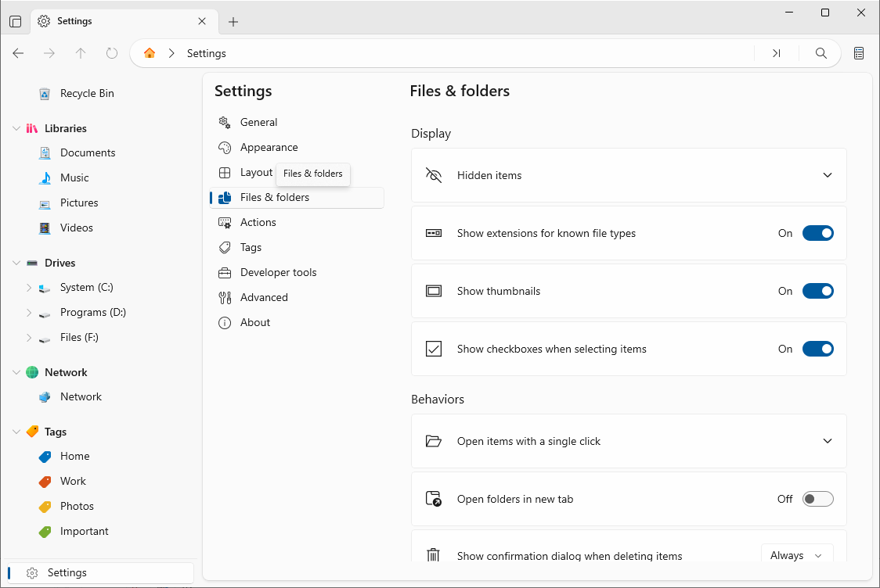Click the Documents library icon
This screenshot has width=880, height=588.
point(45,152)
